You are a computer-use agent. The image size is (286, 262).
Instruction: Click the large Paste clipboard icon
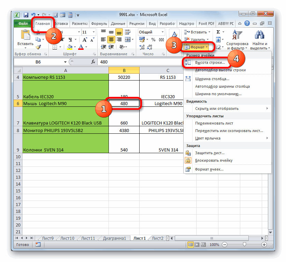(x=26, y=35)
